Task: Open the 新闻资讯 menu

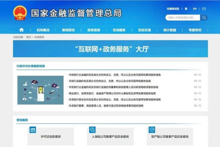Action: (x=68, y=30)
